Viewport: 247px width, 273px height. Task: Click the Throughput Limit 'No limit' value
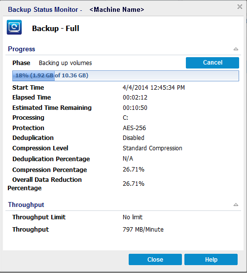tap(133, 217)
